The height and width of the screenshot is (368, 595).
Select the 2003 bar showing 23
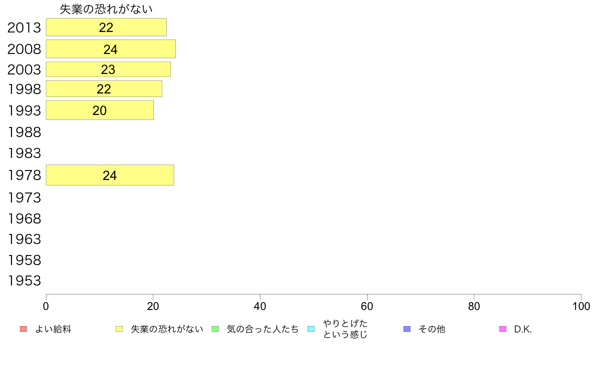click(x=109, y=69)
